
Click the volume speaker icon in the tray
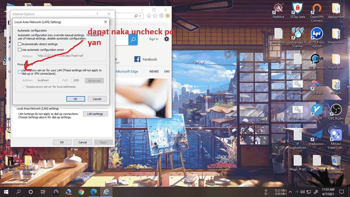pos(303,192)
